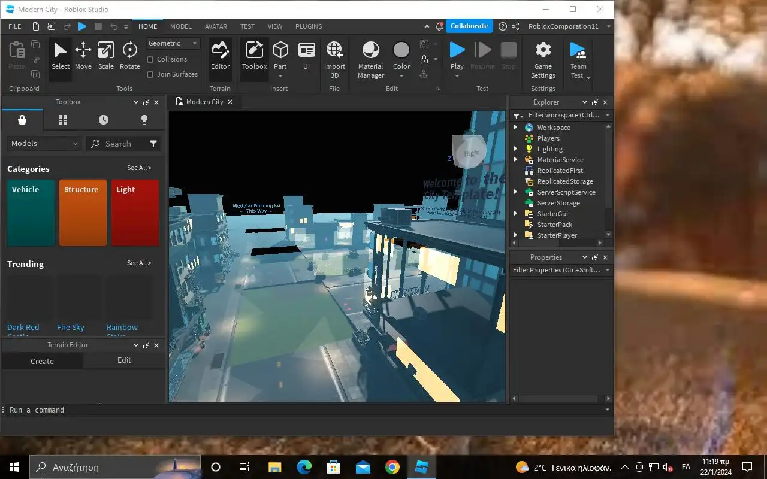Viewport: 767px width, 479px height.
Task: Switch to the AVATAR ribbon tab
Action: (216, 26)
